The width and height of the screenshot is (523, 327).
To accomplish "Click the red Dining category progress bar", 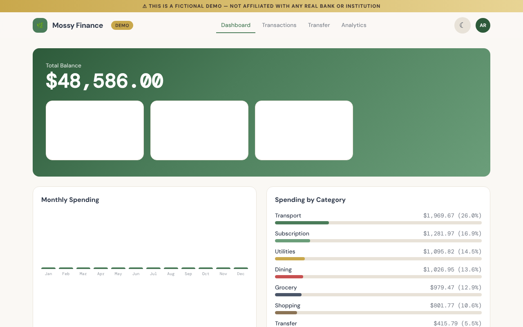I will click(289, 277).
